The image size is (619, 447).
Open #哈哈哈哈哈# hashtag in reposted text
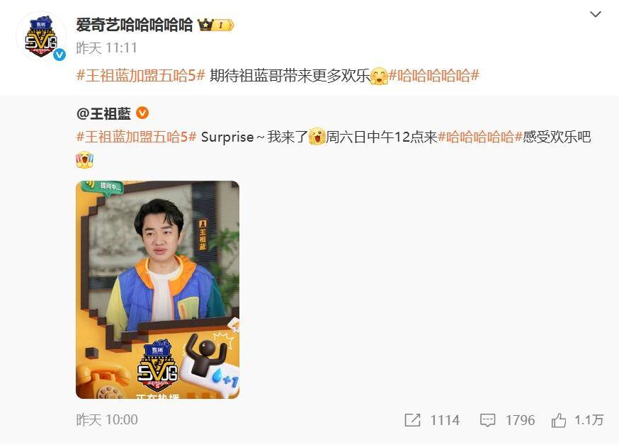tap(480, 137)
